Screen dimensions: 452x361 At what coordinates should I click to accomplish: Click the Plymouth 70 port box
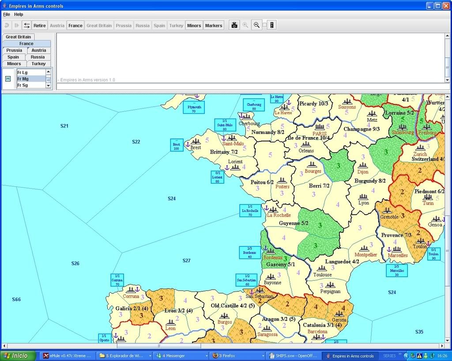point(194,107)
